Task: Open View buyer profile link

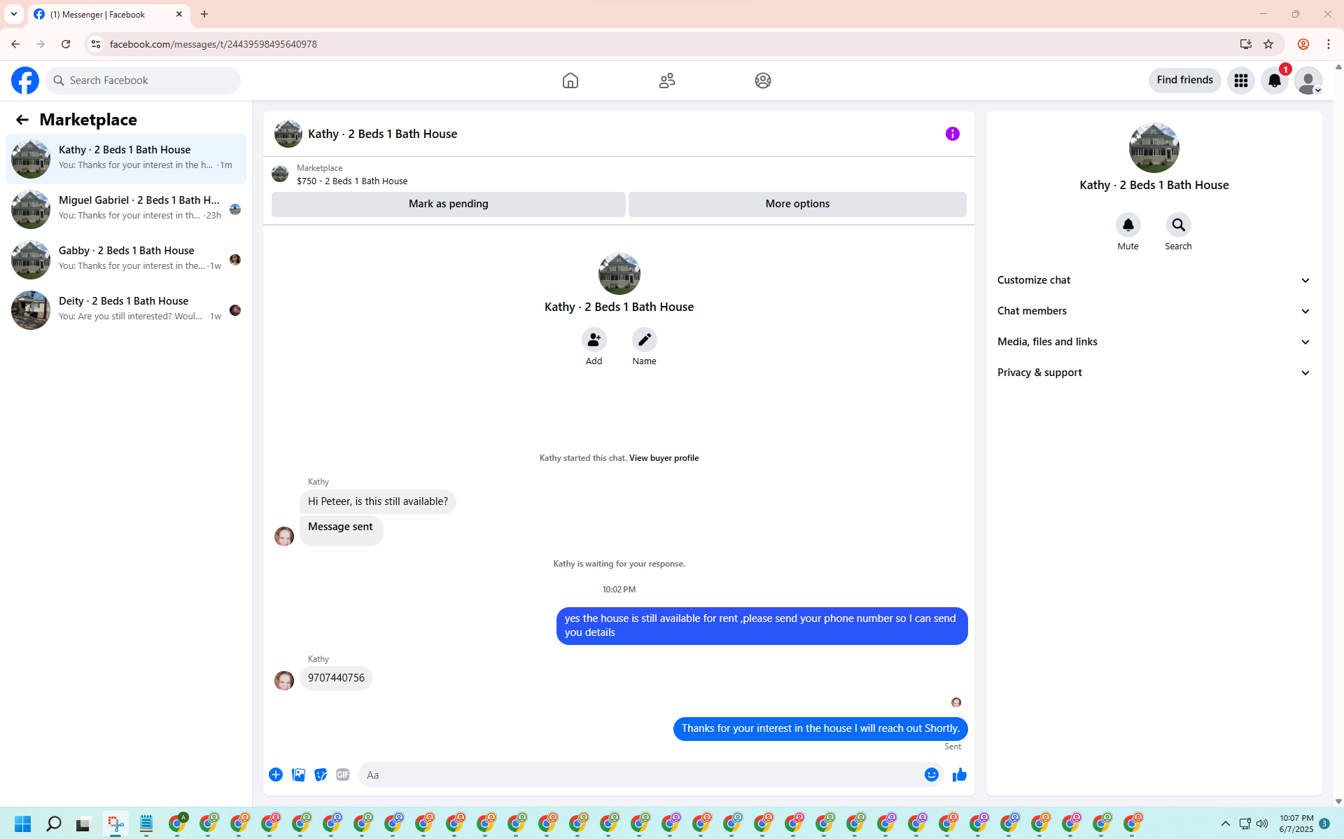Action: pyautogui.click(x=664, y=458)
